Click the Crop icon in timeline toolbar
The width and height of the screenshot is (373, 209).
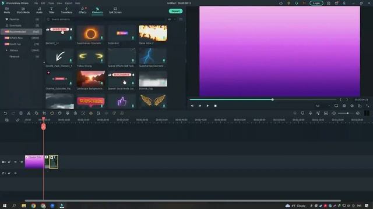(44, 113)
